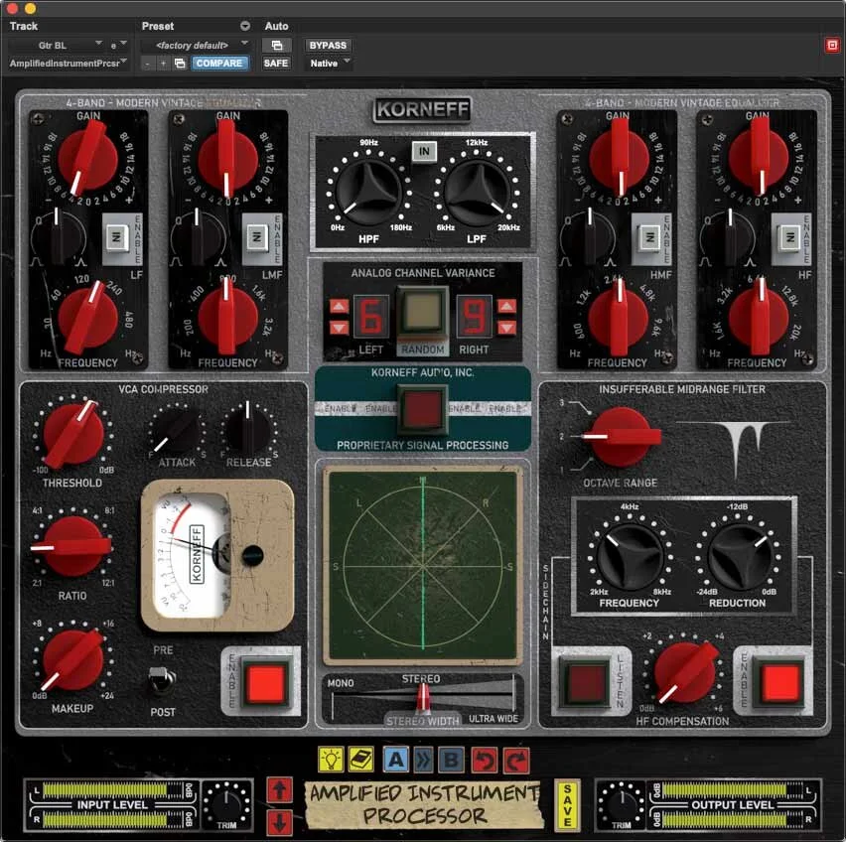The image size is (846, 842).
Task: Click the HPF frequency knob
Action: pyautogui.click(x=368, y=193)
